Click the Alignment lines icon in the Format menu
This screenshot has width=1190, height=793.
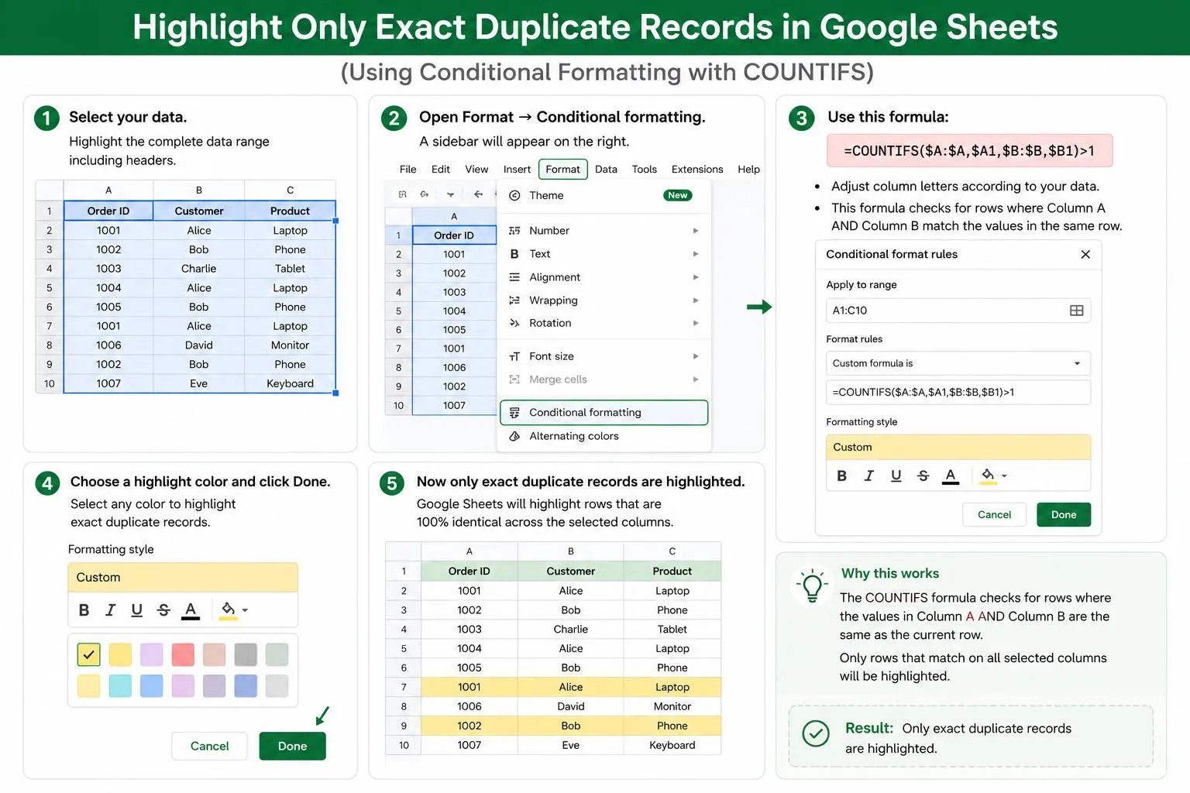(x=514, y=277)
